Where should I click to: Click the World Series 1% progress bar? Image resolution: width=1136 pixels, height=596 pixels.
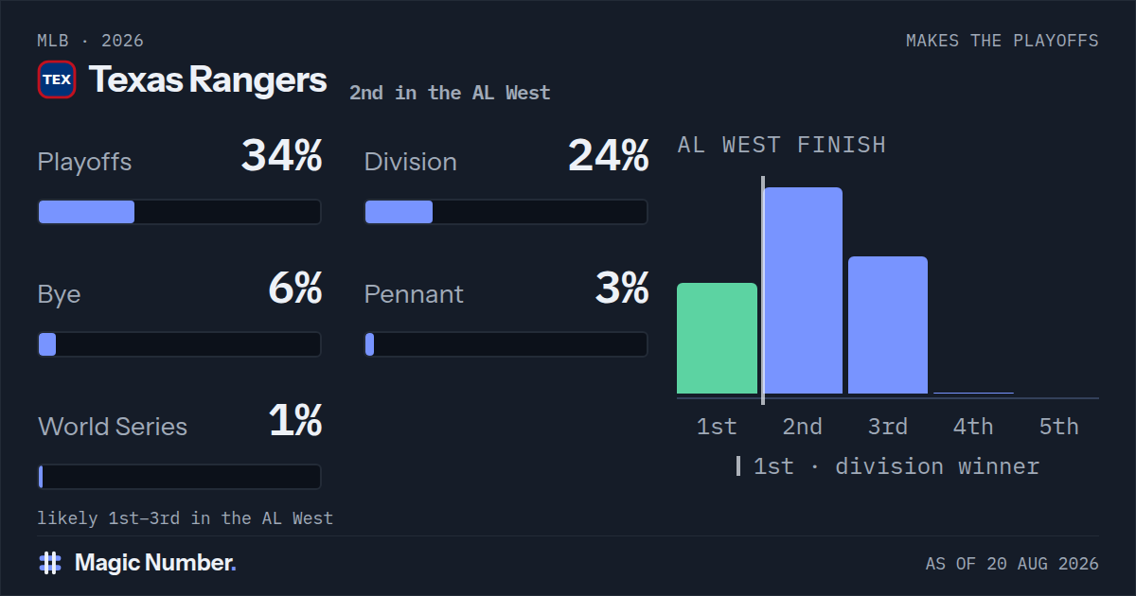[179, 477]
